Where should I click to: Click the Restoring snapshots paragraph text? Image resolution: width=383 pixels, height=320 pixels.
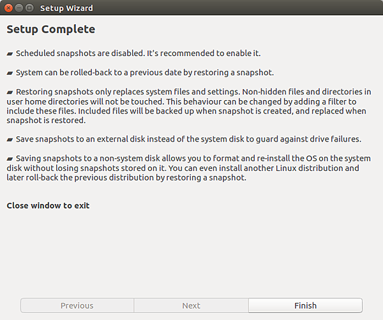click(189, 106)
